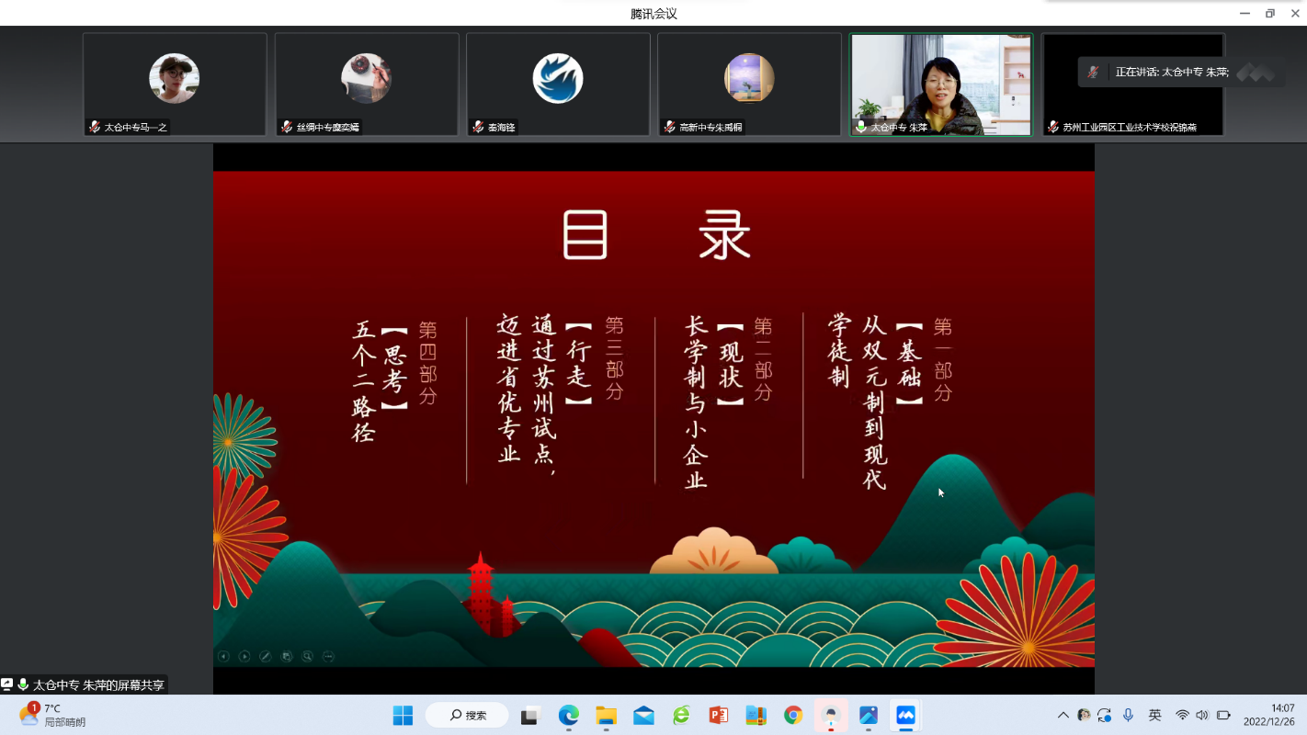Click the muted mic icon beside 太仓中专马一之

[95, 127]
